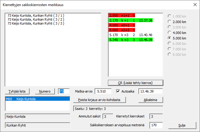Select the green 2.170 lap row
Viewport: 200px width, 132px height.
coord(131,20)
